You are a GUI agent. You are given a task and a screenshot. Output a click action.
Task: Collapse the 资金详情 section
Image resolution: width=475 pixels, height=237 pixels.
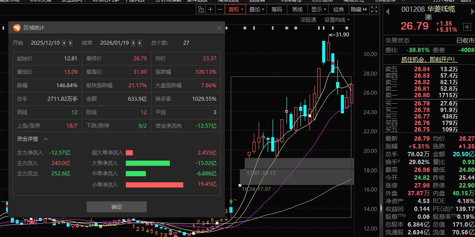pos(46,139)
